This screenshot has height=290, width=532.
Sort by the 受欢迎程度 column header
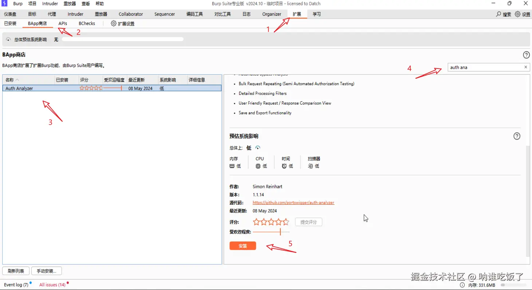115,80
